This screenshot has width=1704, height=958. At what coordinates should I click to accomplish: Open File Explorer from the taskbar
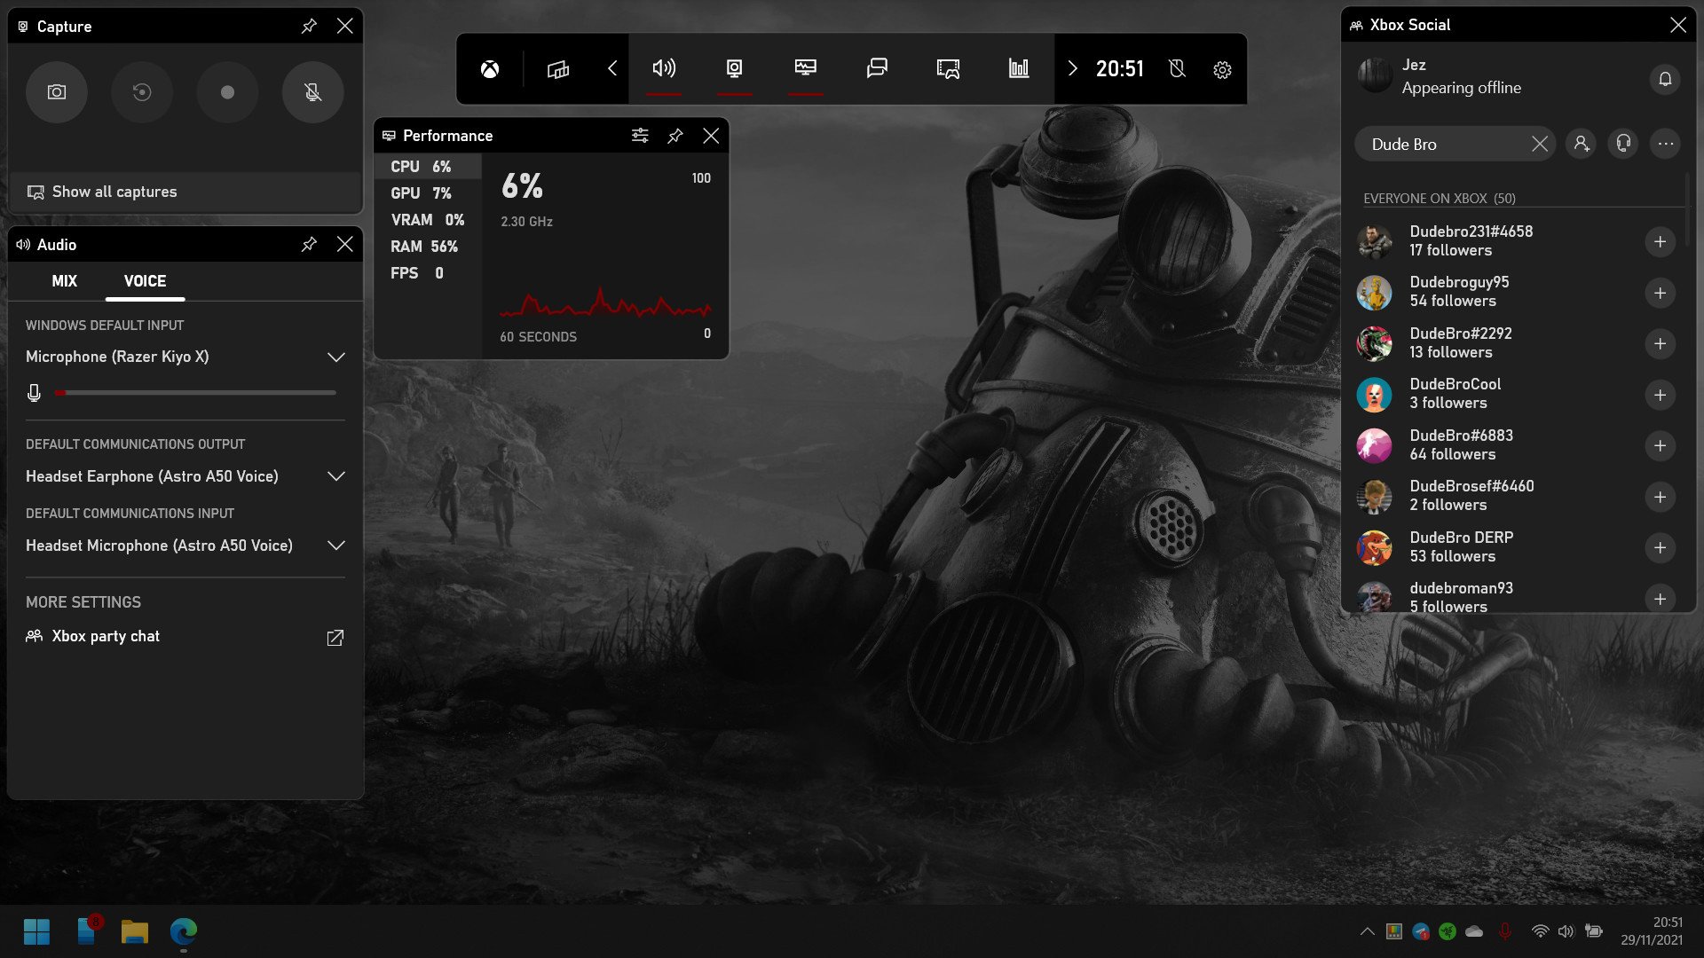point(135,931)
